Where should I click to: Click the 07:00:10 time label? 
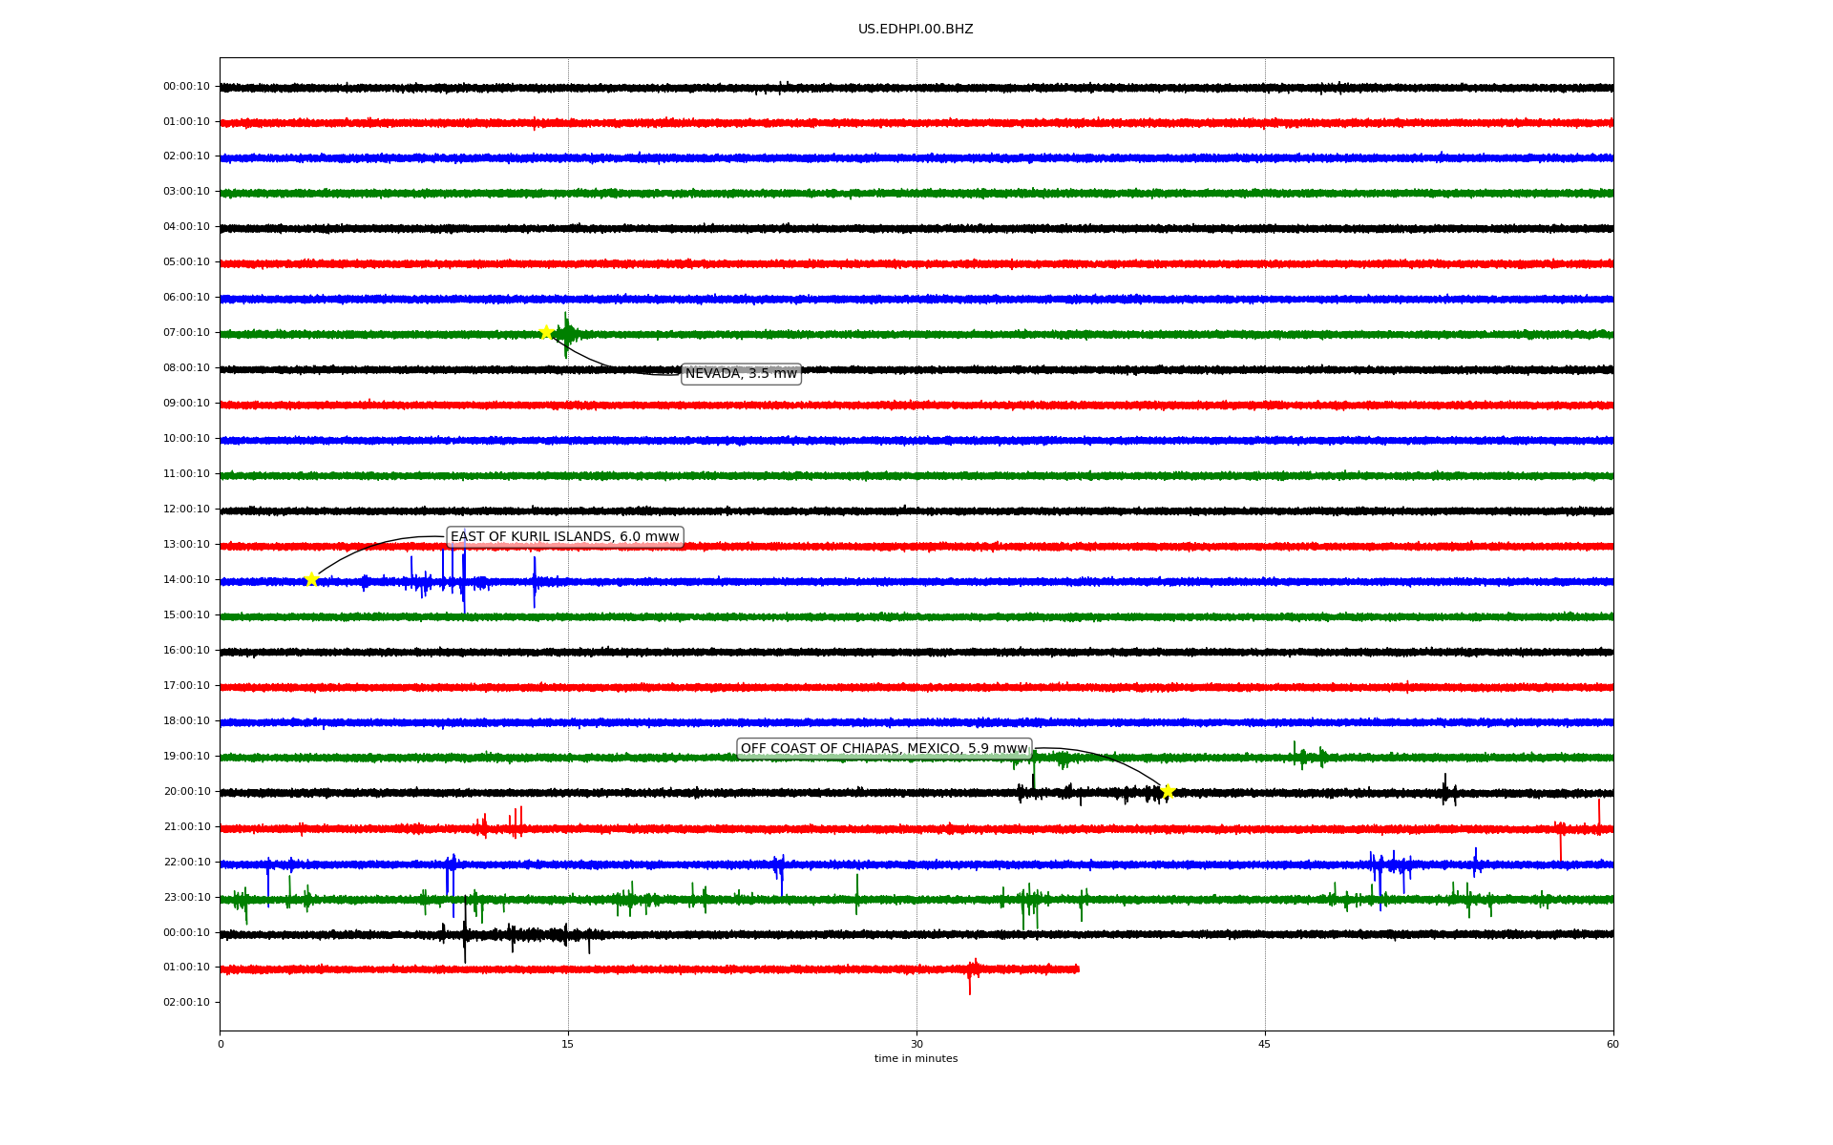tap(186, 333)
